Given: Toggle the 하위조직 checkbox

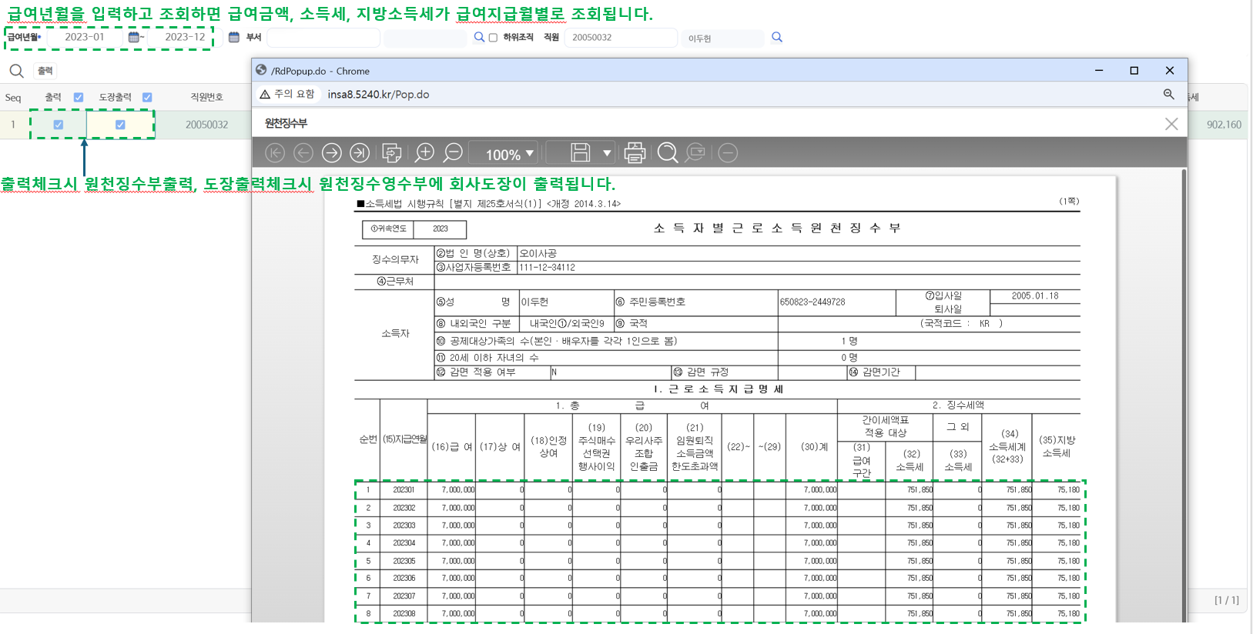Looking at the screenshot, I should point(493,38).
